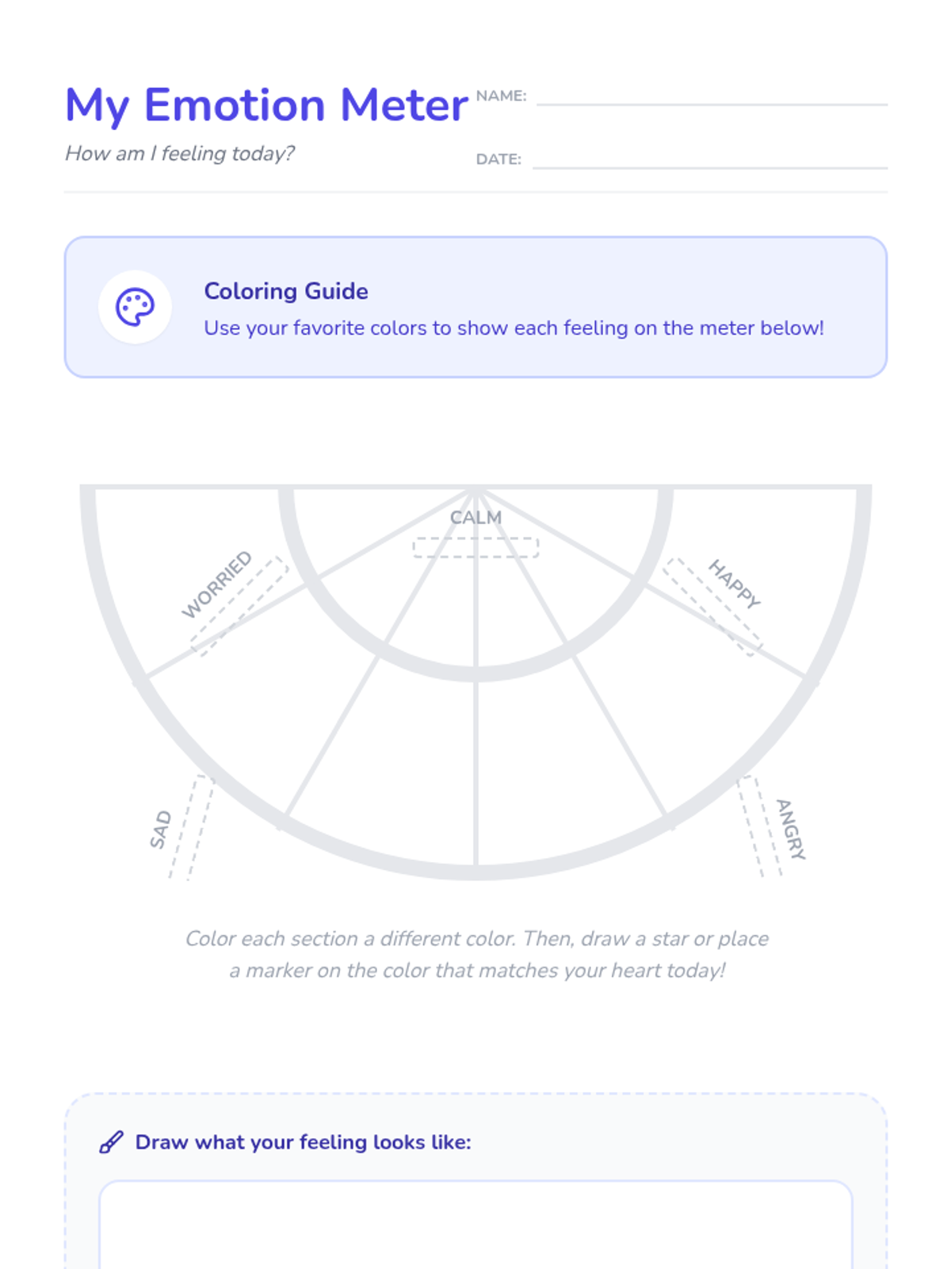Image resolution: width=951 pixels, height=1269 pixels.
Task: Select the CALM label on the meter
Action: (x=475, y=517)
